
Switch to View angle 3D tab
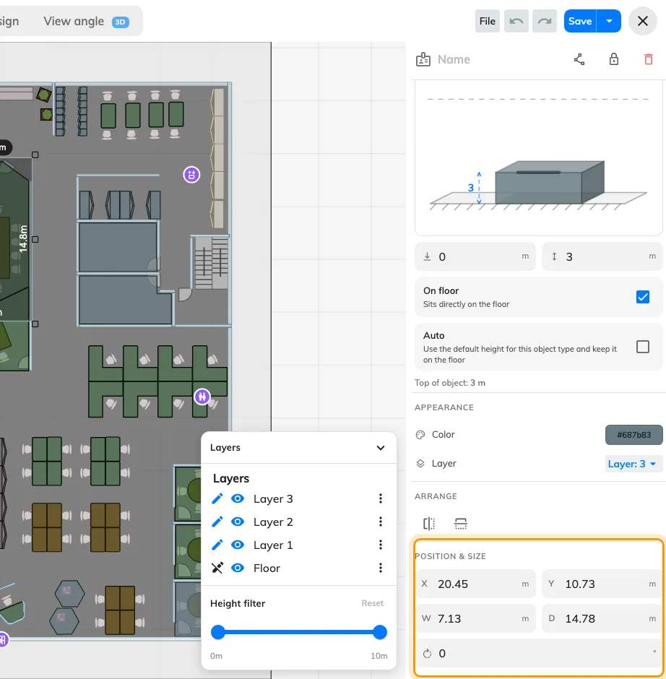click(x=86, y=22)
